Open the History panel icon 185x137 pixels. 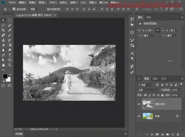pyautogui.click(x=132, y=19)
